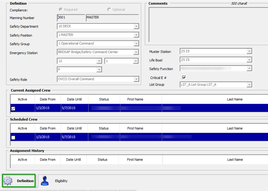
Task: Open the Safety Department dropdown
Action: (136, 26)
